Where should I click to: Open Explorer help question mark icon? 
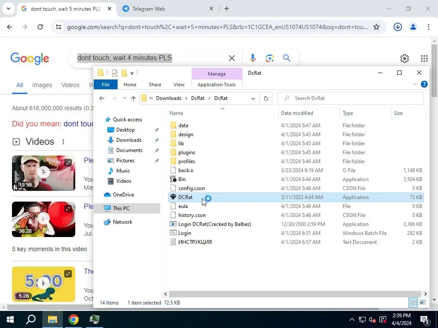424,84
